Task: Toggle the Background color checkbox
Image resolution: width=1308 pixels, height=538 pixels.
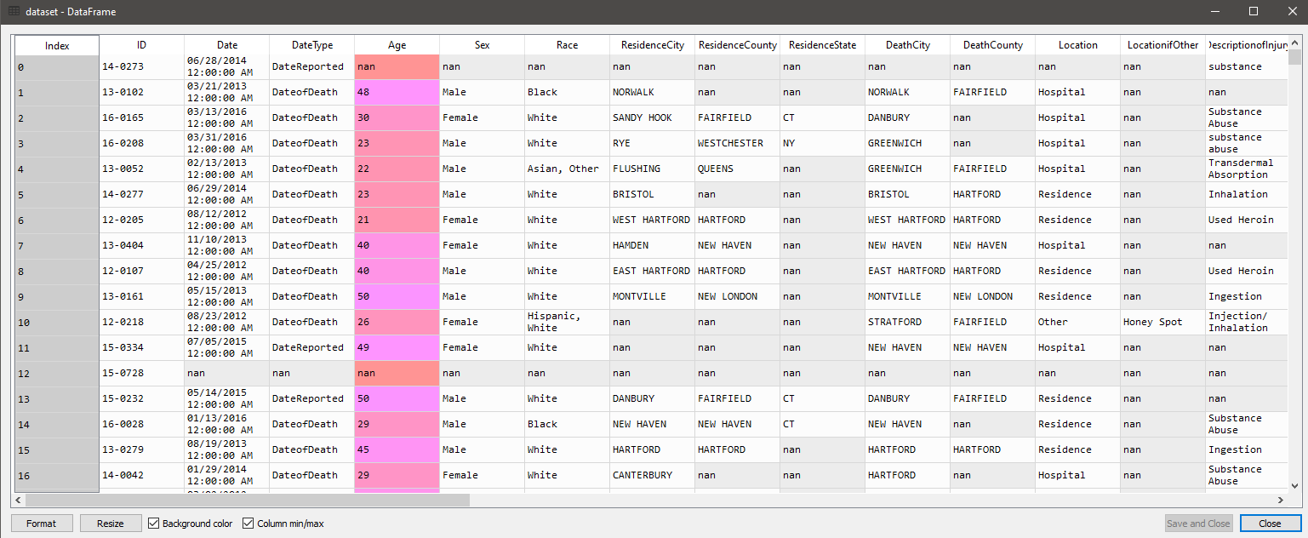Action: click(x=154, y=524)
